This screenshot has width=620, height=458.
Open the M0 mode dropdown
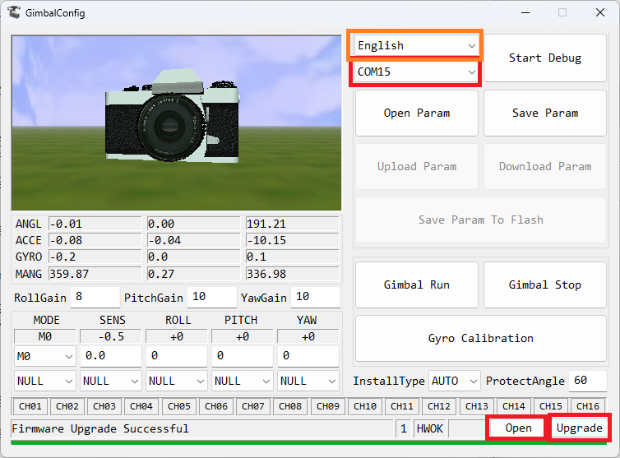44,357
